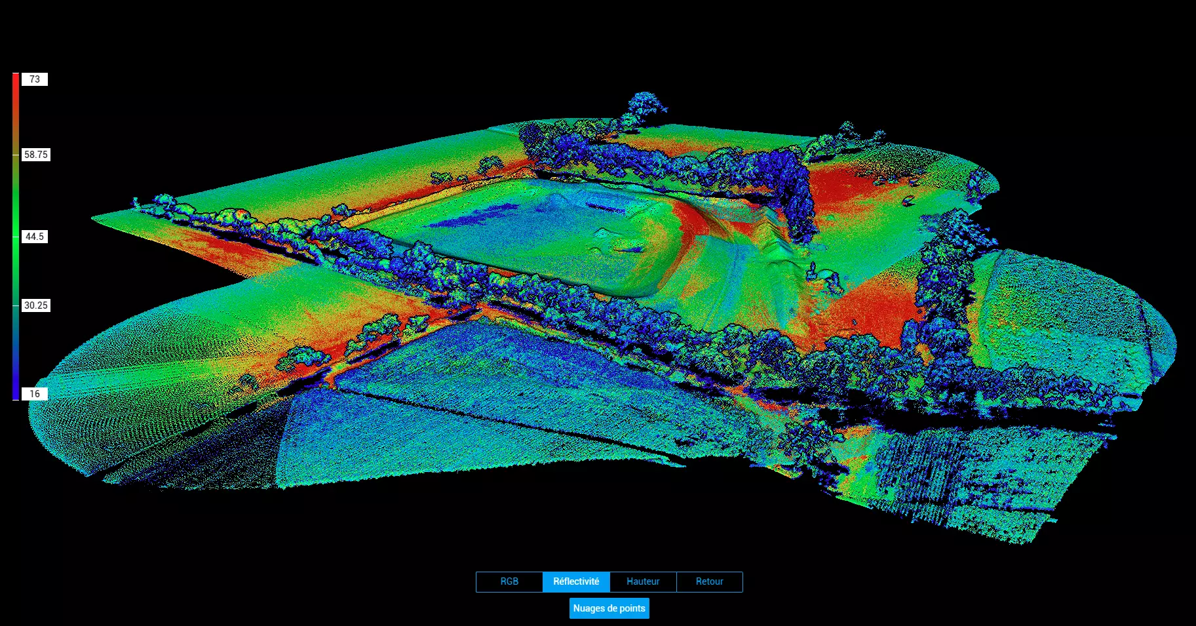Screen dimensions: 1196x626
Task: Click the 58.75 scale label
Action: (36, 155)
